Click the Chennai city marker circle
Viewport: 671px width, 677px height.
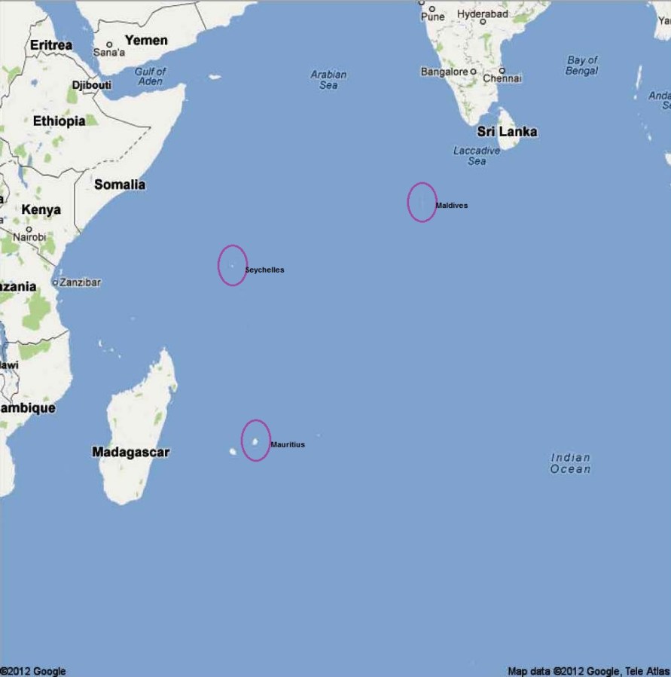502,70
